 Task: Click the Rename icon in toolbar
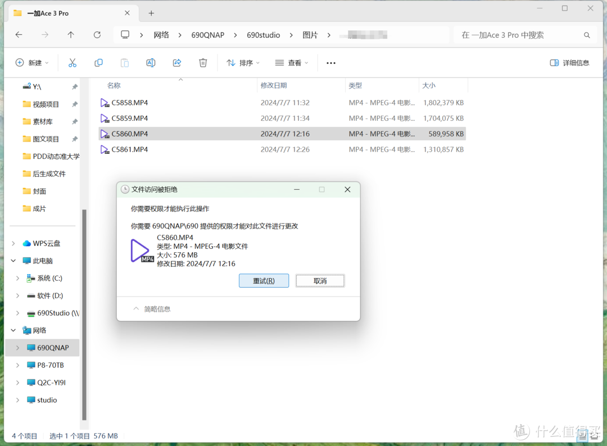click(151, 63)
